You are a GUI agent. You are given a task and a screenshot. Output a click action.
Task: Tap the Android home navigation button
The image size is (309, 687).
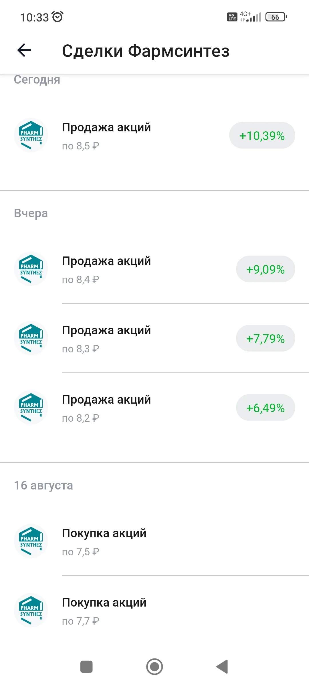(x=154, y=666)
